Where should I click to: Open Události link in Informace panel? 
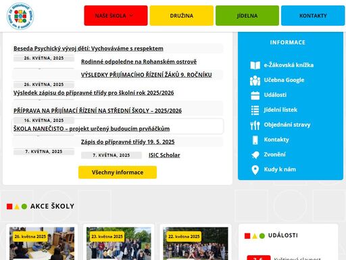275,95
